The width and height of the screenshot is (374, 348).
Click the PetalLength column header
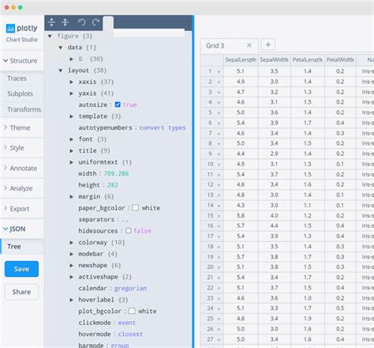pyautogui.click(x=308, y=60)
